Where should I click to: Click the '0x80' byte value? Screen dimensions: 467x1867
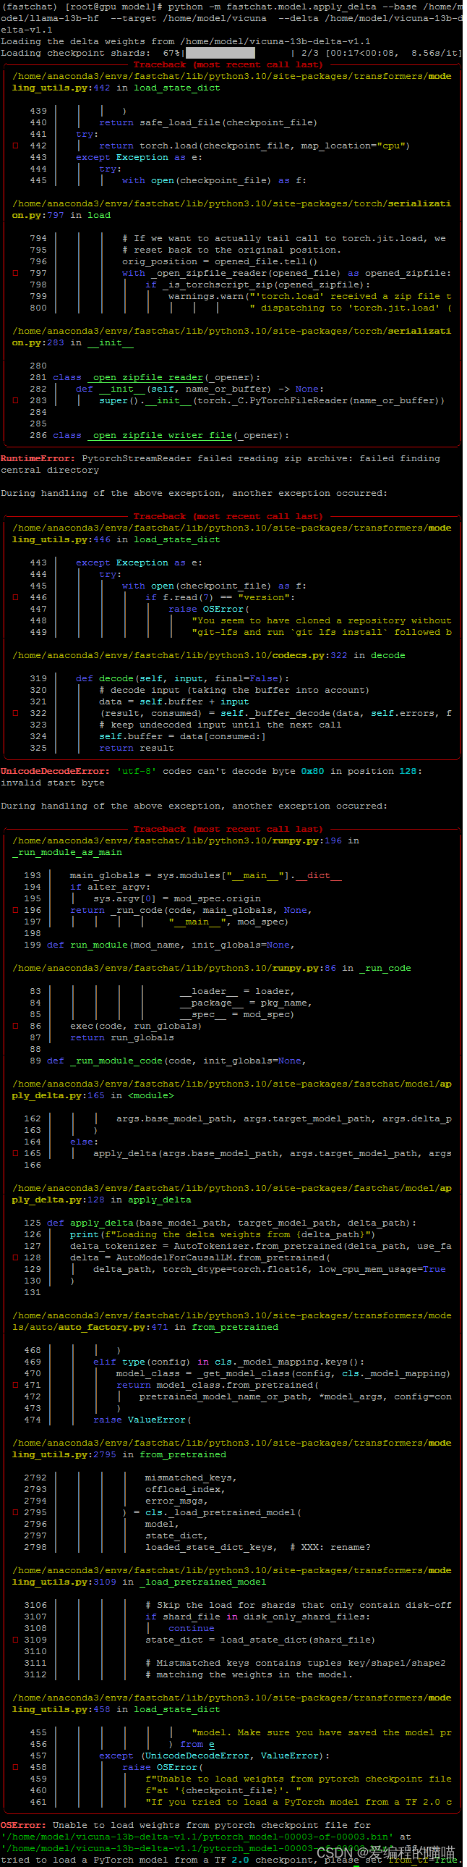[x=313, y=772]
